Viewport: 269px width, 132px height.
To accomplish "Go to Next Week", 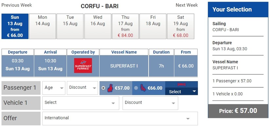I will (x=187, y=5).
